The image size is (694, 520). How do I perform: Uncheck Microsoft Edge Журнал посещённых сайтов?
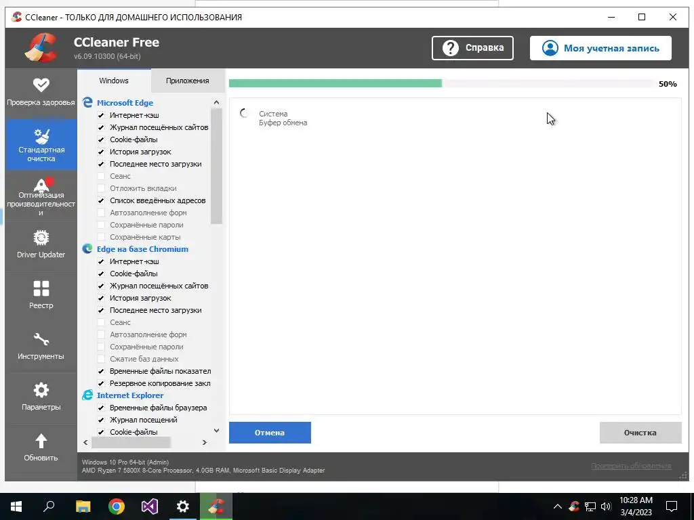[x=101, y=127]
